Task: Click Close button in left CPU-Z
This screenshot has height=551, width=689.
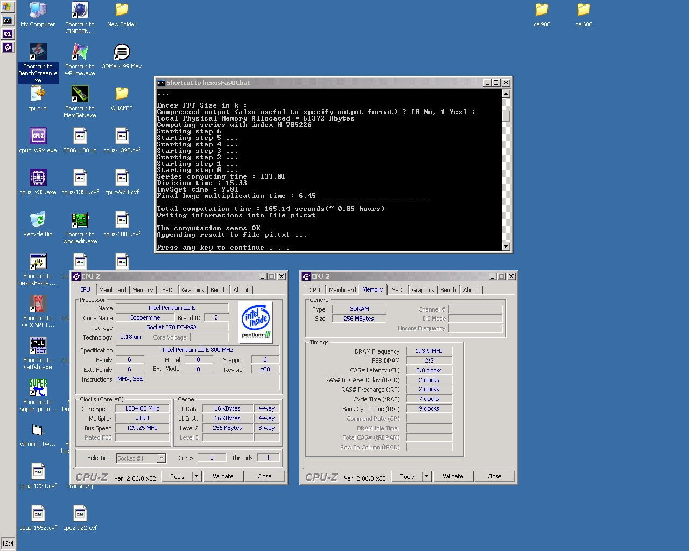Action: 264,476
